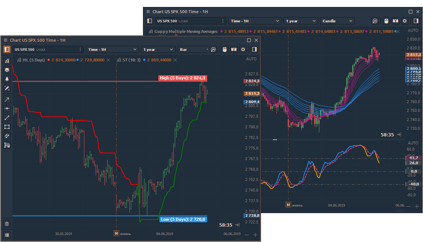Screen dimensions: 423x242
Task: Click the list icon at bottom-left corner
Action: click(7, 235)
